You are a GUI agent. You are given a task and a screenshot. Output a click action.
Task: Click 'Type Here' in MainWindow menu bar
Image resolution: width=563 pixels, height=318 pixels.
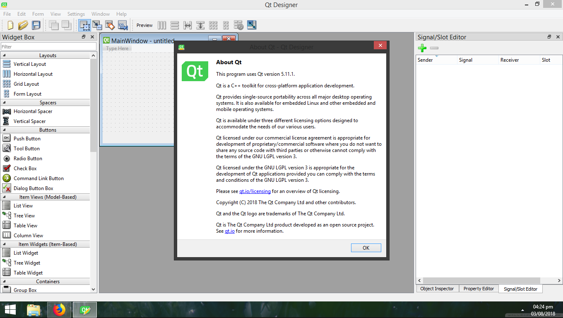point(118,48)
